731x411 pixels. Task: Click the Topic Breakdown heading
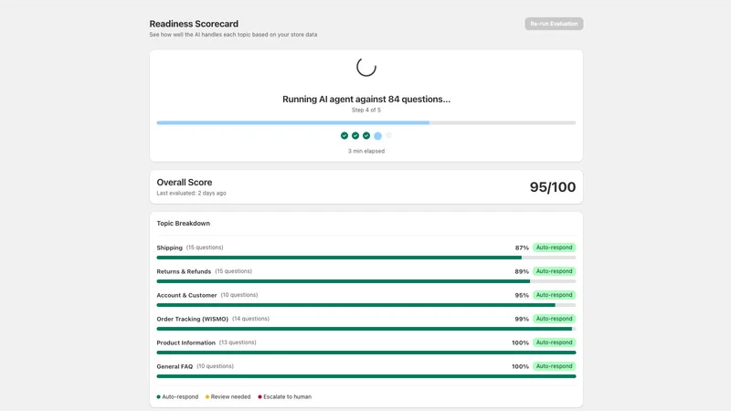[184, 223]
